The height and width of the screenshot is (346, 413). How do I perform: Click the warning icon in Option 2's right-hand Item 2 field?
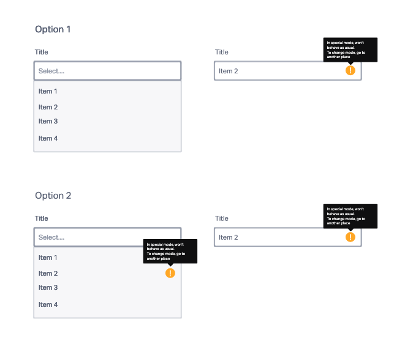click(x=350, y=237)
